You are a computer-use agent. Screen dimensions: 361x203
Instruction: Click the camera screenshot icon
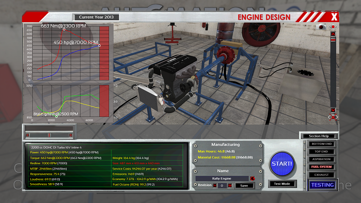pyautogui.click(x=321, y=27)
